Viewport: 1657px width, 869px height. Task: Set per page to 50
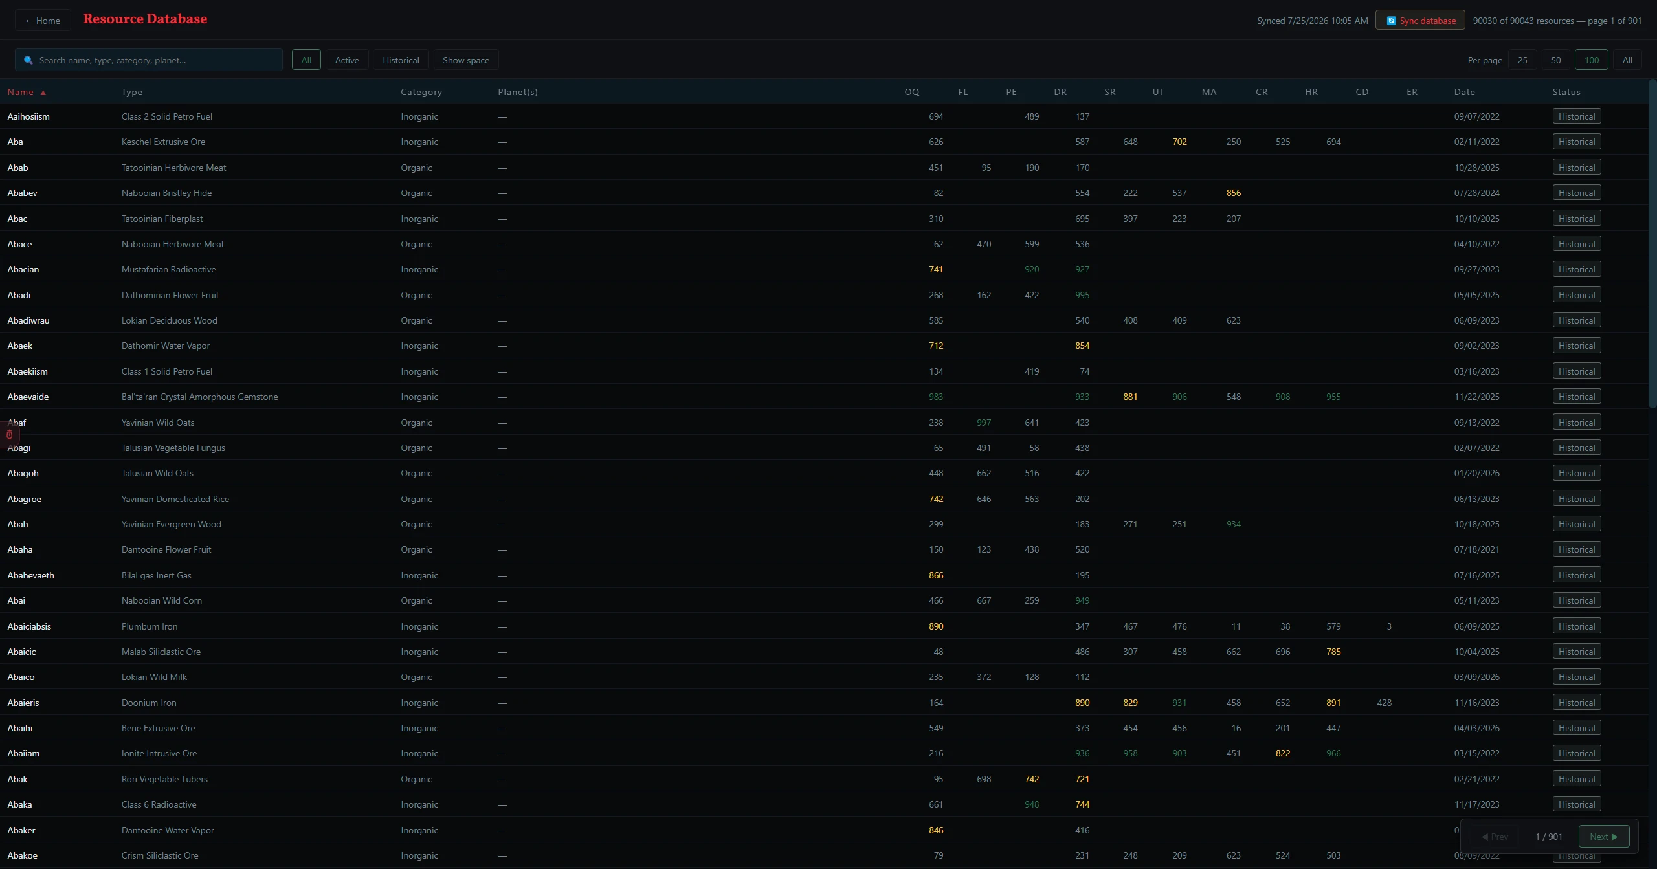coord(1556,60)
